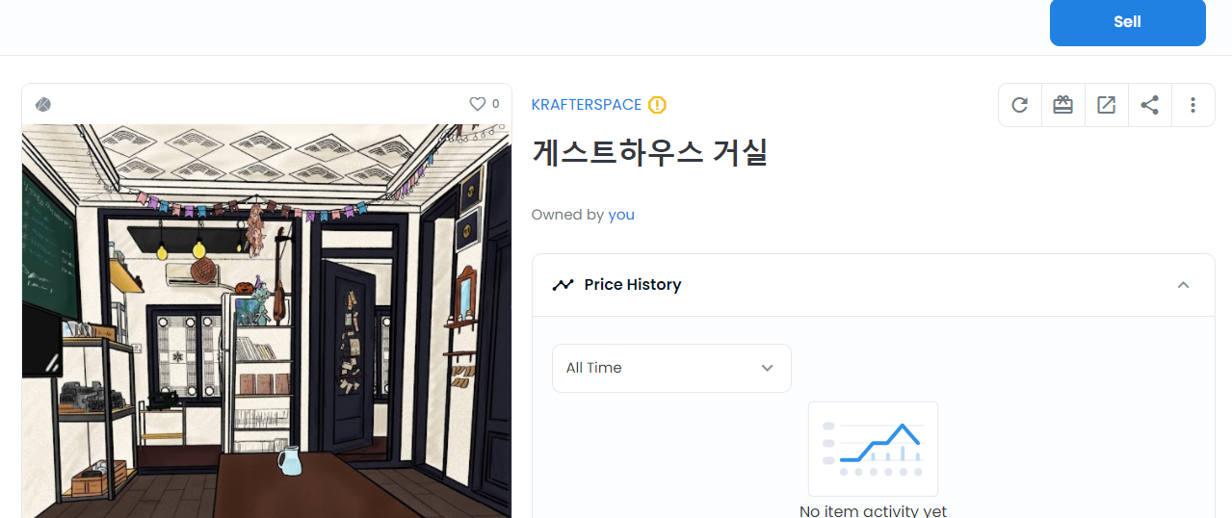Open the All Time range dropdown
Viewport: 1232px width, 518px height.
671,368
